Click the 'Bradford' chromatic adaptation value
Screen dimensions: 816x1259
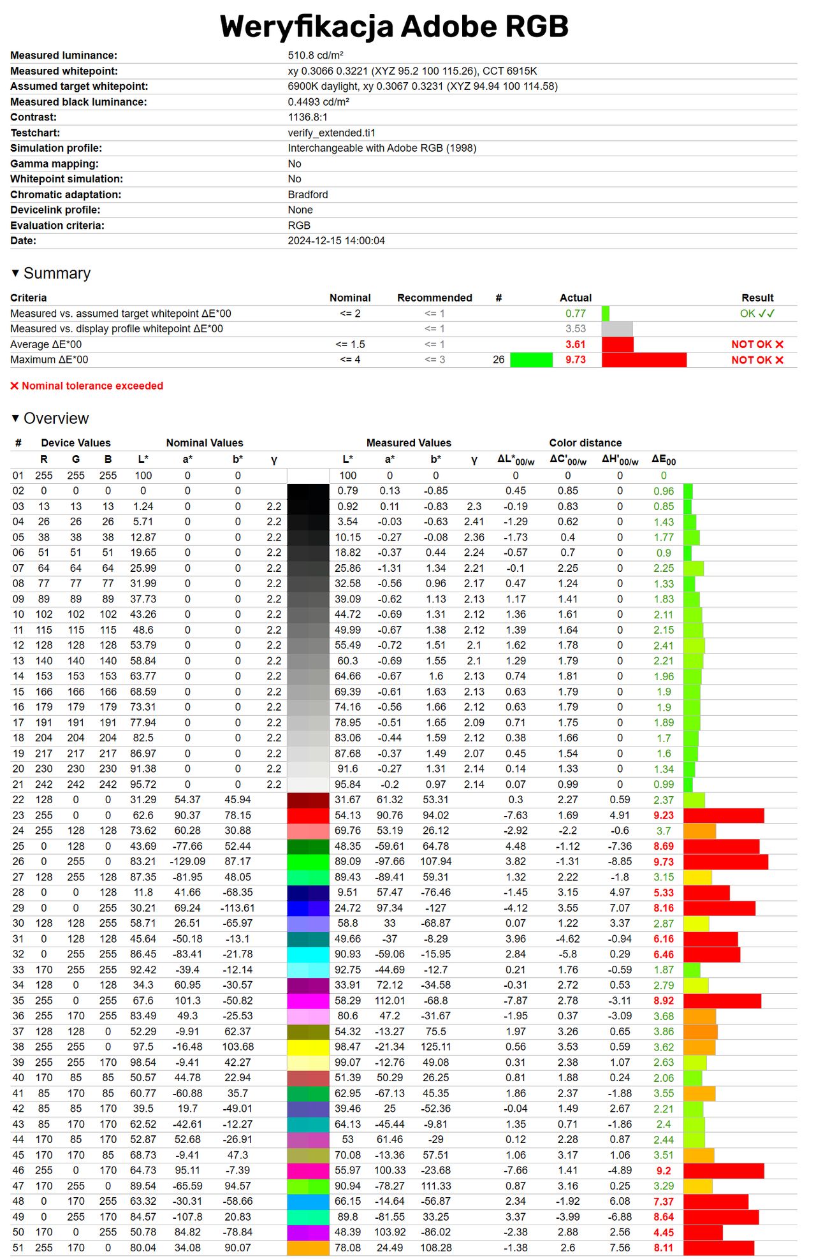[308, 194]
